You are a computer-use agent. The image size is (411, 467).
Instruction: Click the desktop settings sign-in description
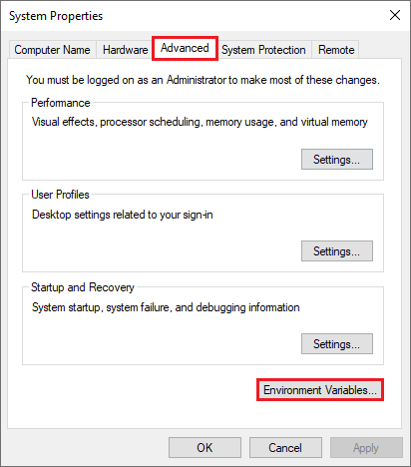point(123,215)
